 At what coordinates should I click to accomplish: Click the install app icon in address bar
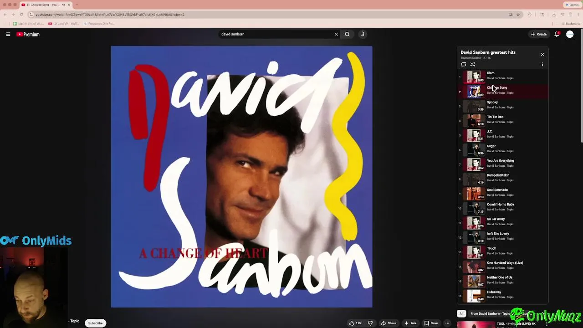[511, 15]
